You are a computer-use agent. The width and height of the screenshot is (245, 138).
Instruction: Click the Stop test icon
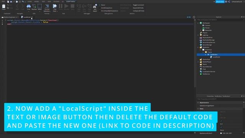72,6
